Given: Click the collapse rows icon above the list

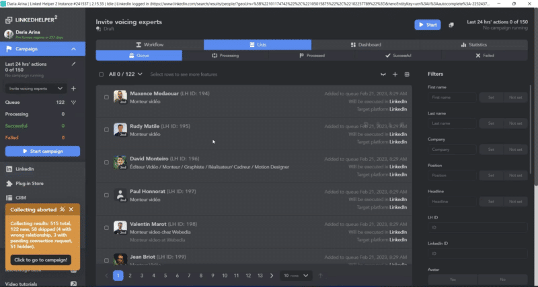Looking at the screenshot, I should pos(383,74).
